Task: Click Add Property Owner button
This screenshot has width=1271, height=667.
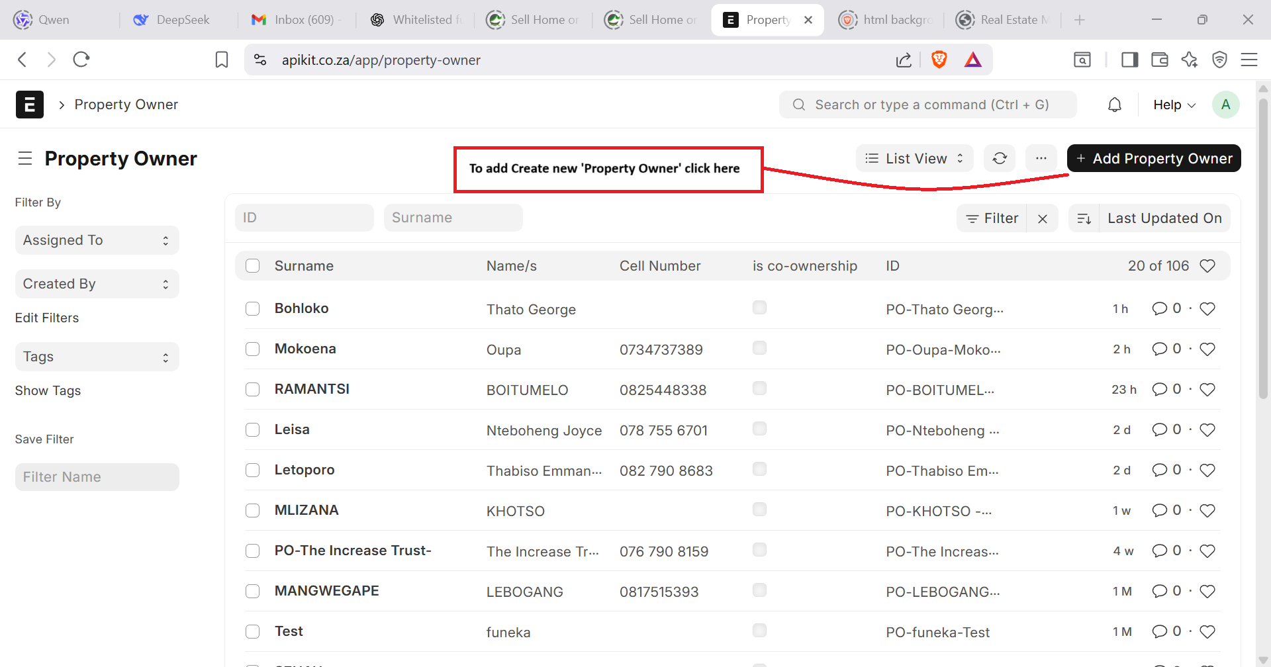Action: pyautogui.click(x=1154, y=158)
